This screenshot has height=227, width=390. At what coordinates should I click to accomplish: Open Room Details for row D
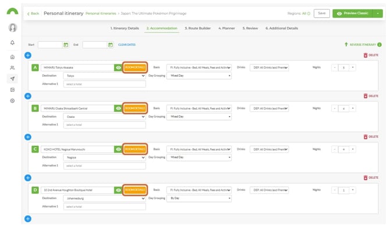pos(135,190)
